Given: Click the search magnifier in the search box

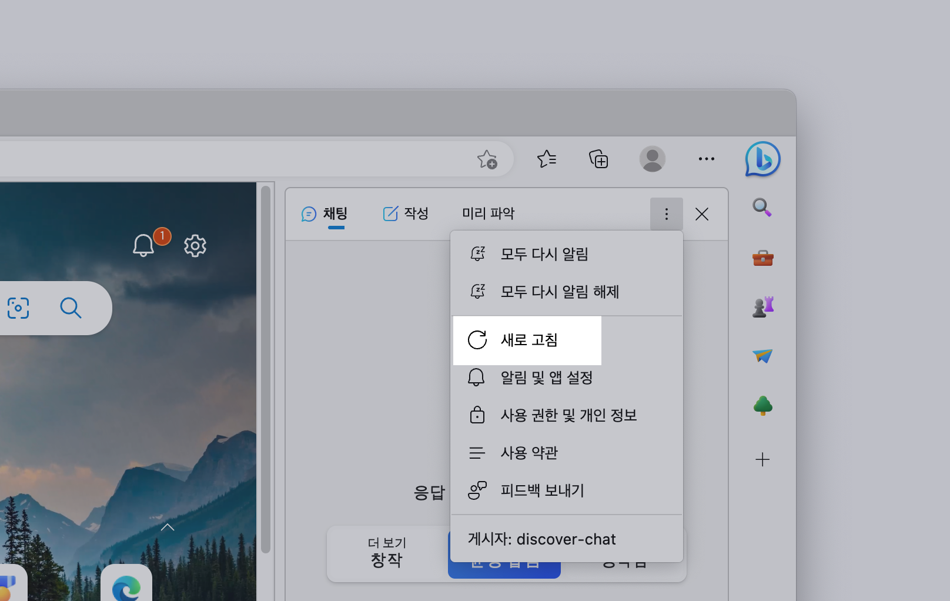Looking at the screenshot, I should 71,308.
